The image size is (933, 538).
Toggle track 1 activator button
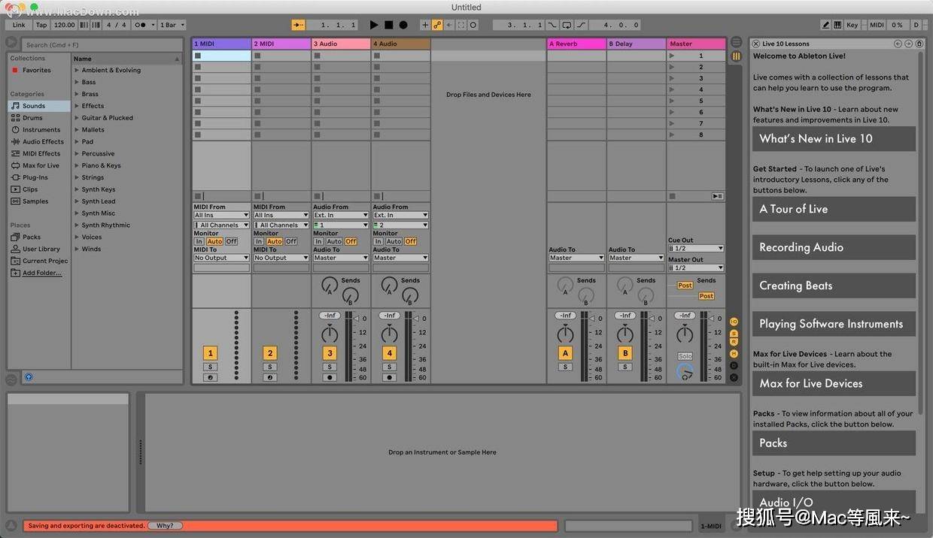point(210,353)
